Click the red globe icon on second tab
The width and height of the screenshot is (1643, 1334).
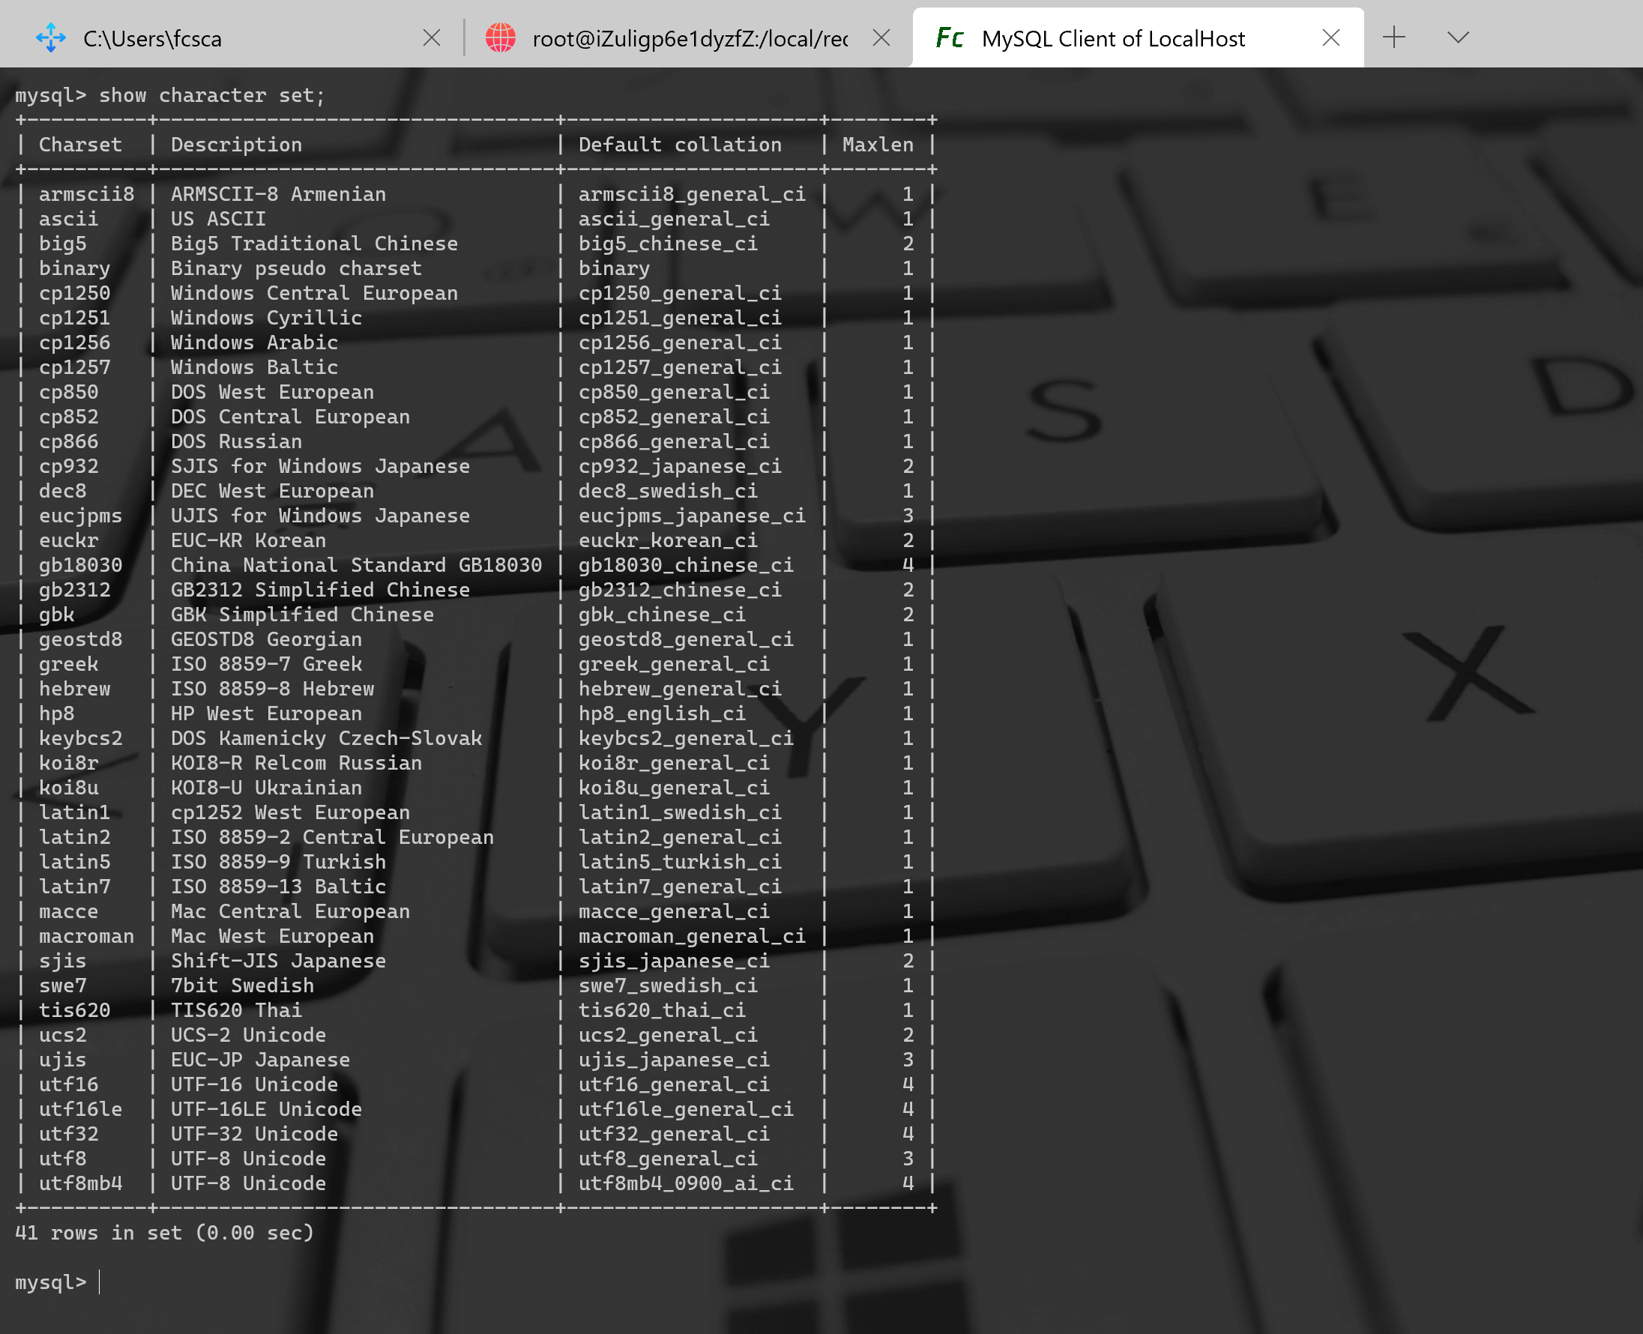tap(500, 37)
